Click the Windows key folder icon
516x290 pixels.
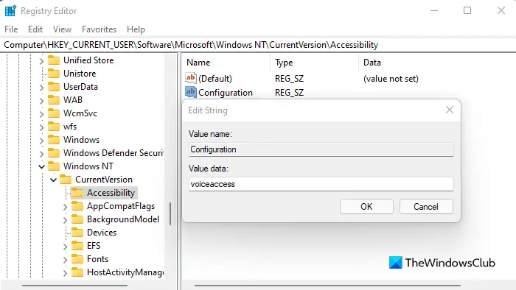(54, 140)
